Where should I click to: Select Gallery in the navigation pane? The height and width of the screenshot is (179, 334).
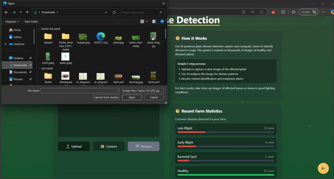pos(15,37)
